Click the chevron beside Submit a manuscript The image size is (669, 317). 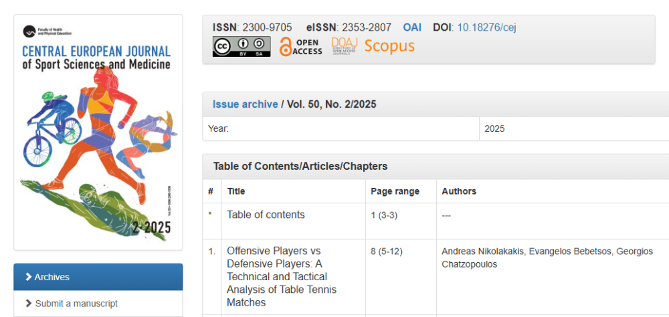click(28, 304)
